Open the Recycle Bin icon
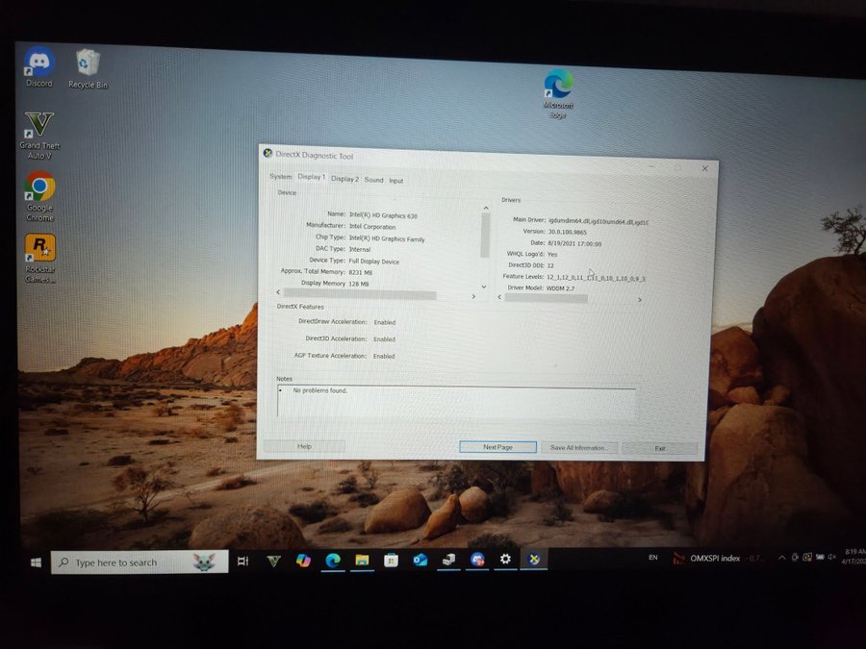The width and height of the screenshot is (866, 649). [x=88, y=65]
